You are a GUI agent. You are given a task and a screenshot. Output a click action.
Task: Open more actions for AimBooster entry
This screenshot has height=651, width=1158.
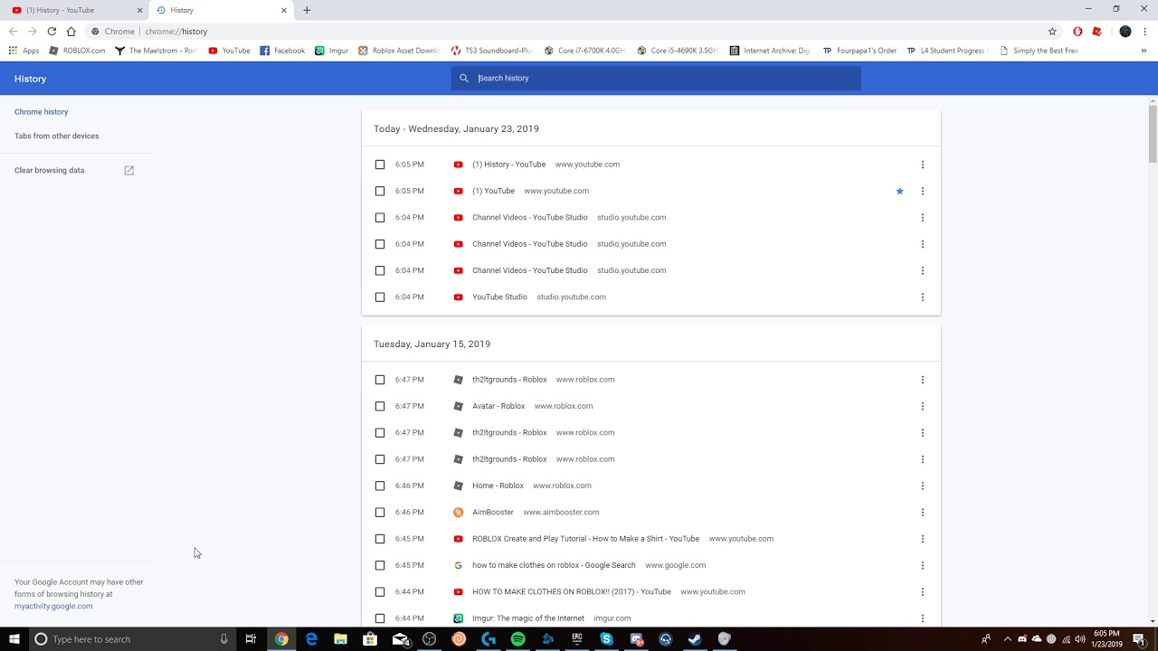pyautogui.click(x=923, y=512)
